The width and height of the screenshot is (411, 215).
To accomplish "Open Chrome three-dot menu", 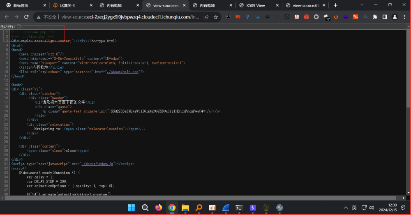I will click(x=404, y=17).
